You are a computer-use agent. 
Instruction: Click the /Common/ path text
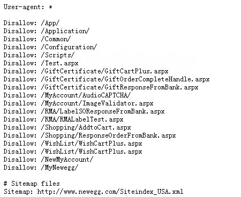coord(56,39)
